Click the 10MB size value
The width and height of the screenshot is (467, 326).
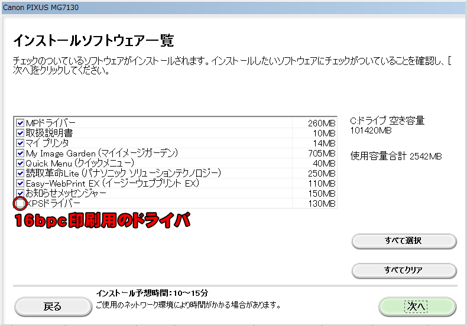tap(324, 133)
